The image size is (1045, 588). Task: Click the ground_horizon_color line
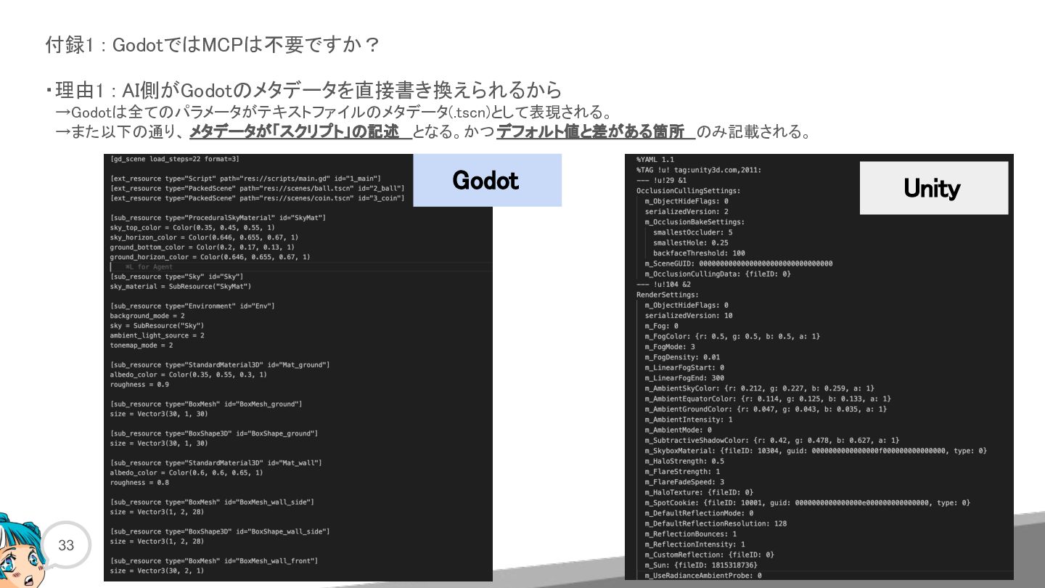click(210, 257)
